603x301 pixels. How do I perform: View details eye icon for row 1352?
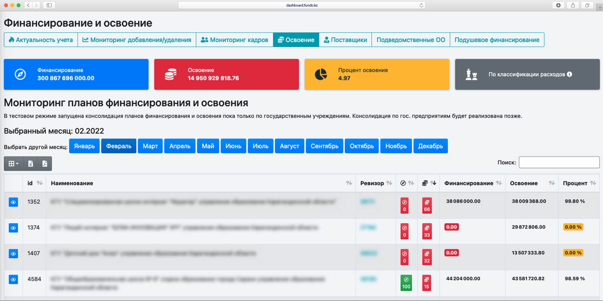[x=13, y=202]
